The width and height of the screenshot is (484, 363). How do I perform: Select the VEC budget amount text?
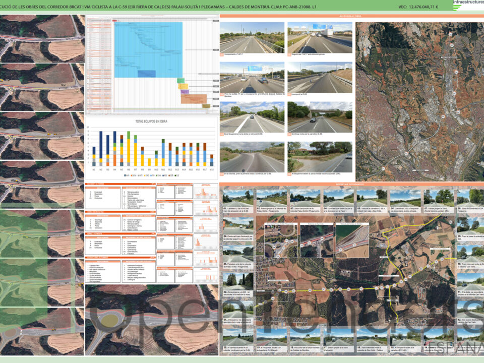coord(418,7)
